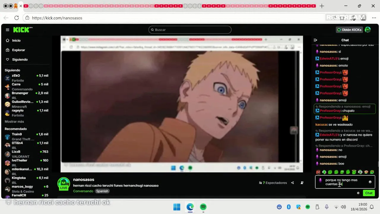This screenshot has width=380, height=214.
Task: Open marcos_bugy Slots & Casino channel
Action: 27,189
